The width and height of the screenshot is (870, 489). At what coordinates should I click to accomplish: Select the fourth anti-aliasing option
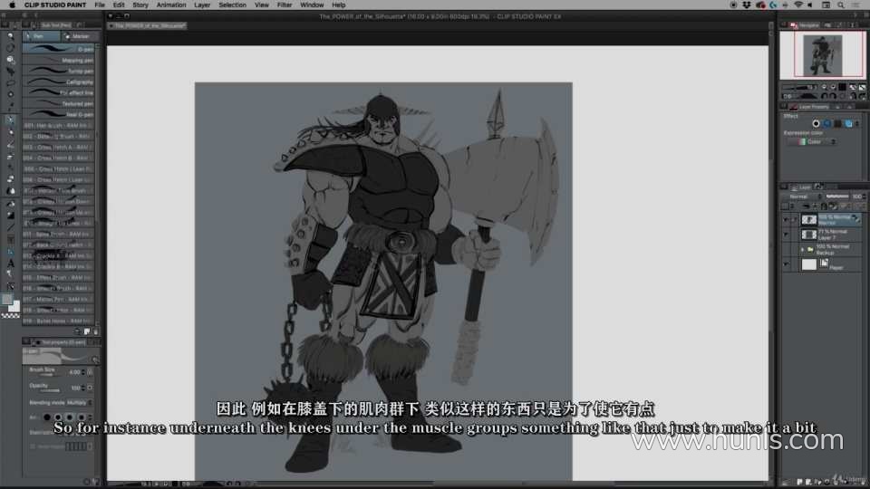point(82,417)
